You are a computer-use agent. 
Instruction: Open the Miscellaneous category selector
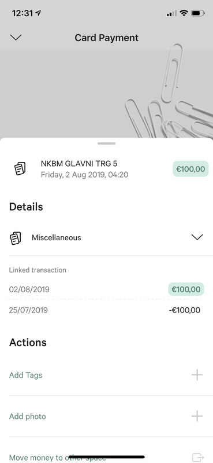[x=106, y=238]
